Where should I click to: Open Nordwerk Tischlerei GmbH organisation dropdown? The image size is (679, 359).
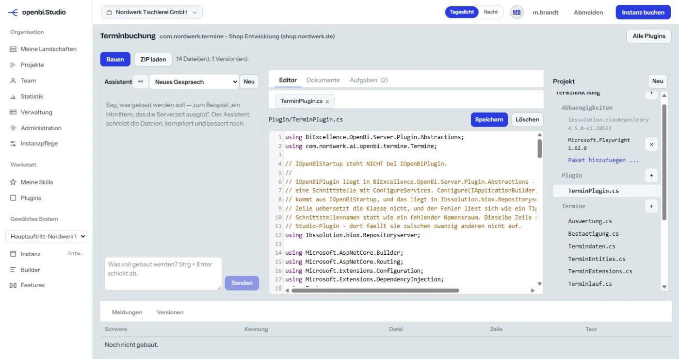[152, 12]
